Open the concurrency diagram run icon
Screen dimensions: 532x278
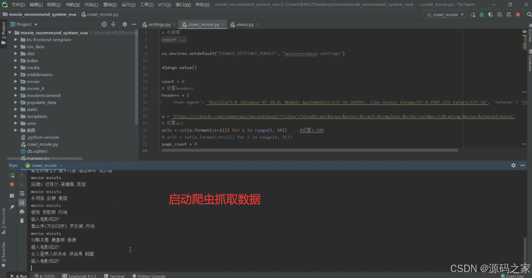tap(509, 15)
